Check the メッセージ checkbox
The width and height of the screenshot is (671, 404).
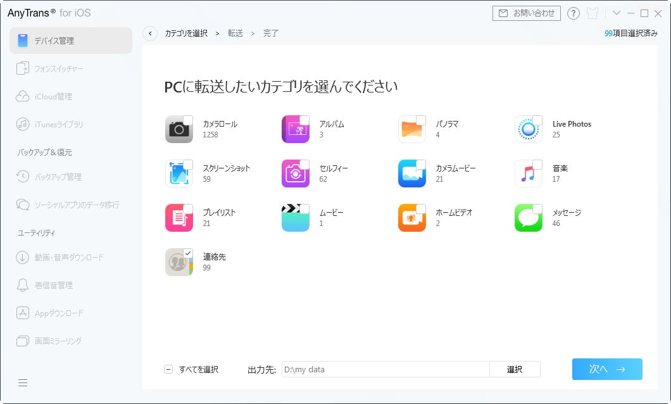tap(537, 209)
